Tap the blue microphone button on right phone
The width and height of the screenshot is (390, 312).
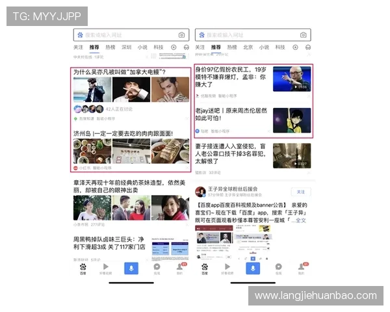point(253,268)
